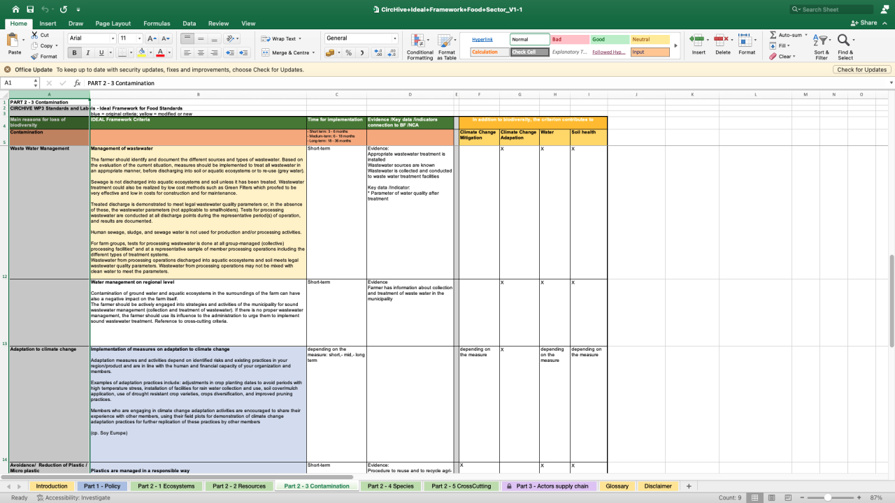Viewport: 895px width, 503px height.
Task: Click the Redo arrow icon
Action: tap(64, 9)
